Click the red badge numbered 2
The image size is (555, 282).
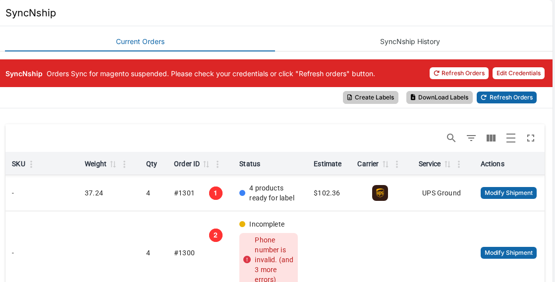(x=216, y=235)
